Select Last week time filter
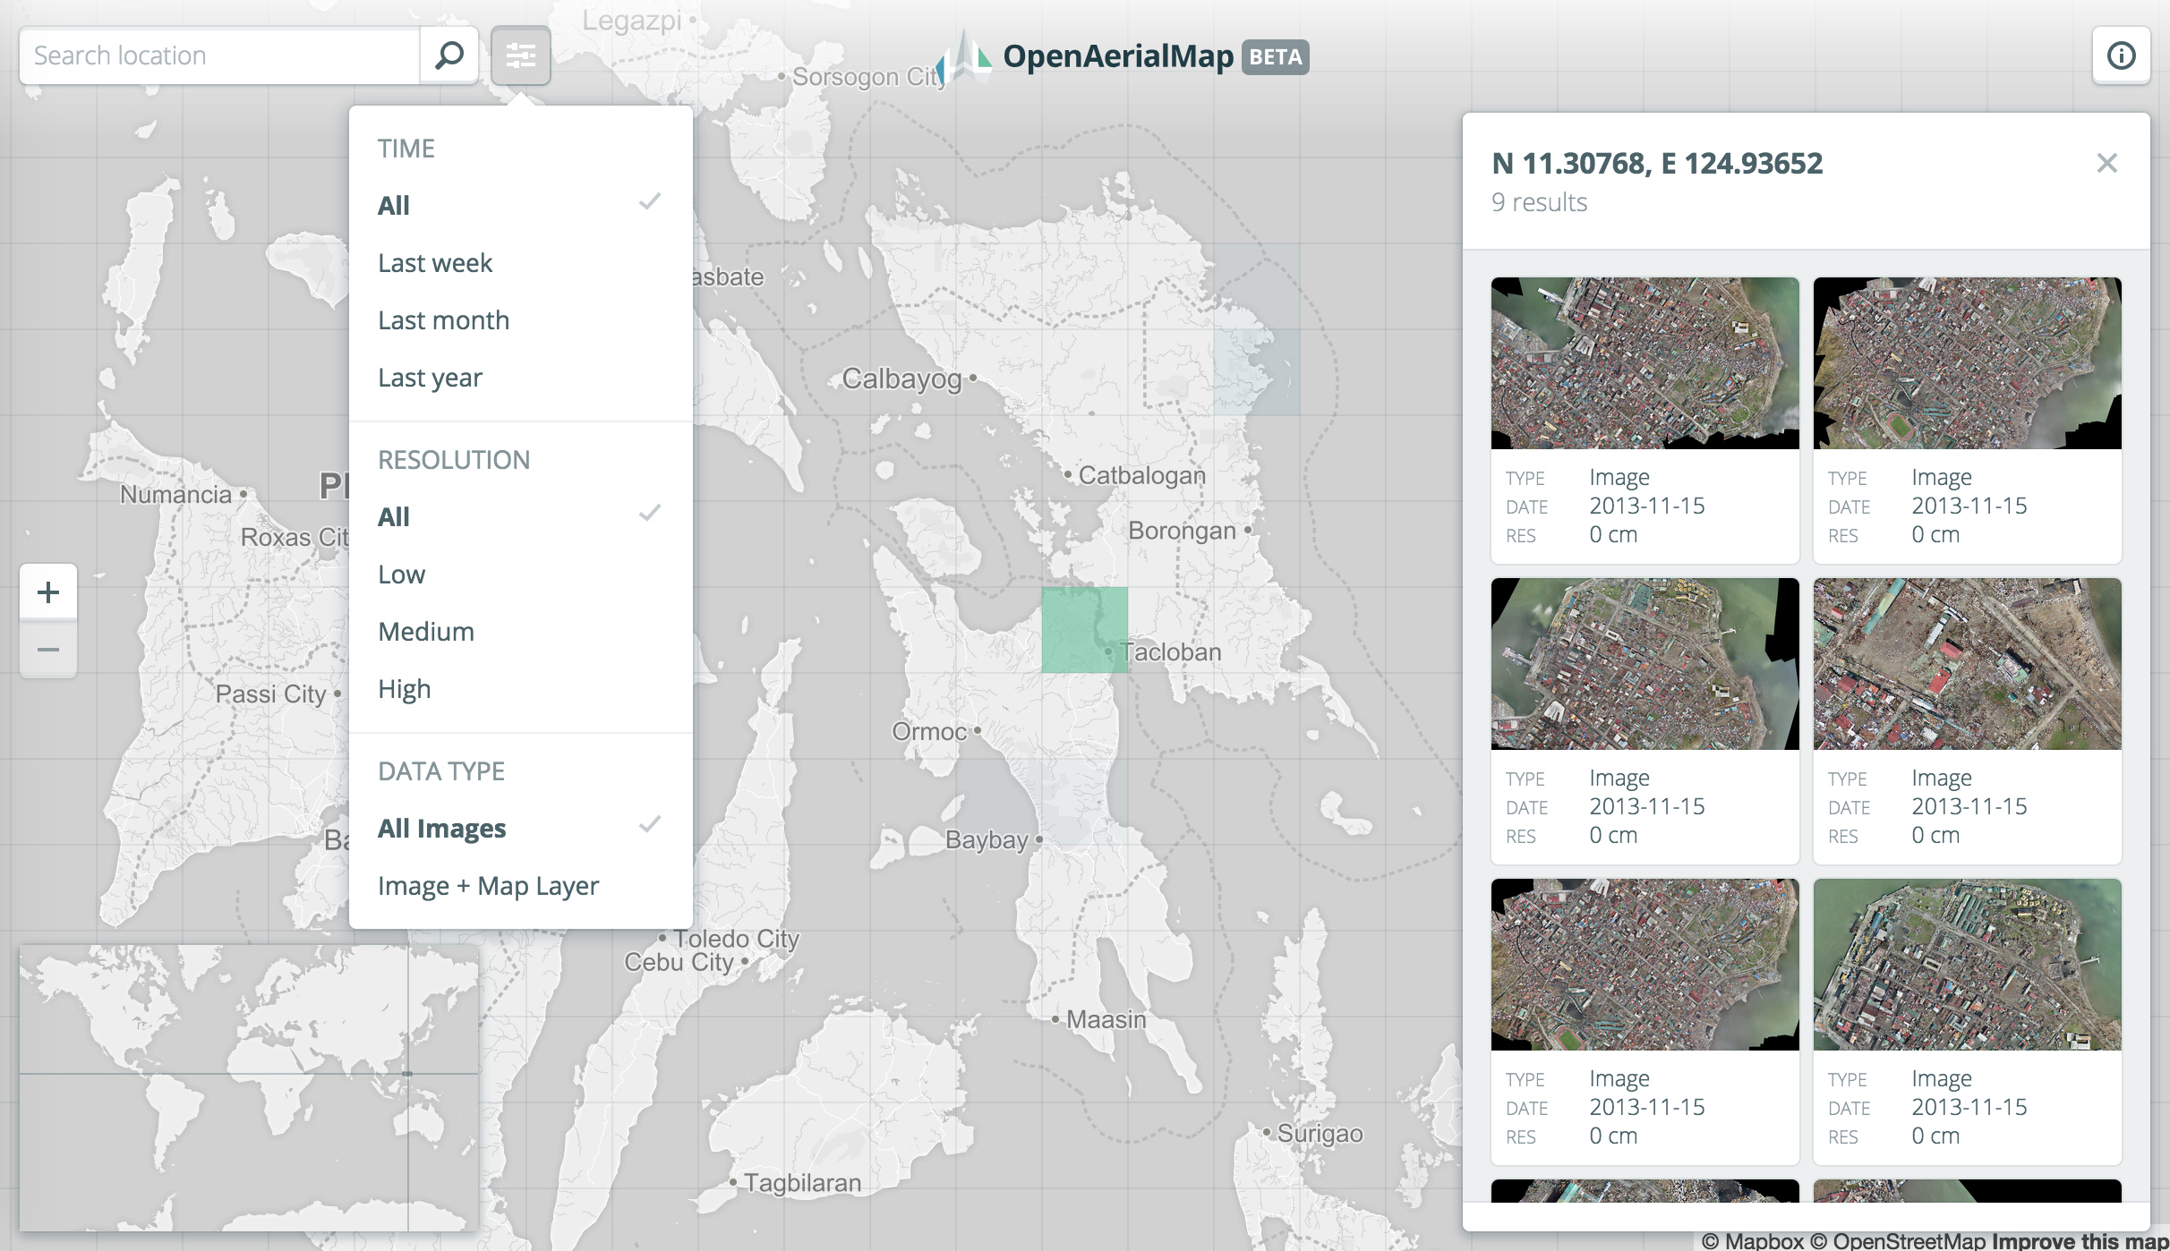2170x1251 pixels. [x=520, y=263]
